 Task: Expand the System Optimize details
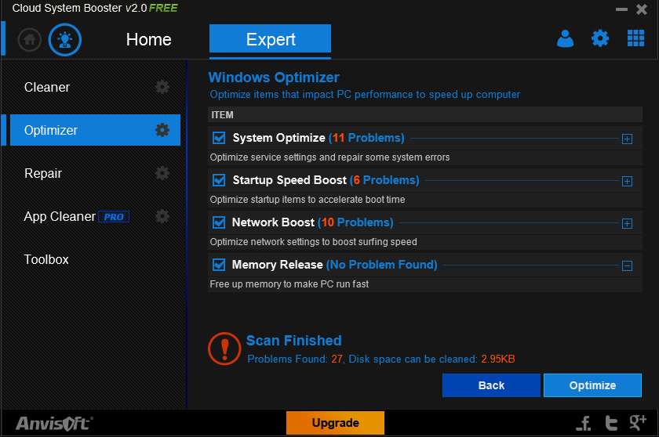point(627,139)
